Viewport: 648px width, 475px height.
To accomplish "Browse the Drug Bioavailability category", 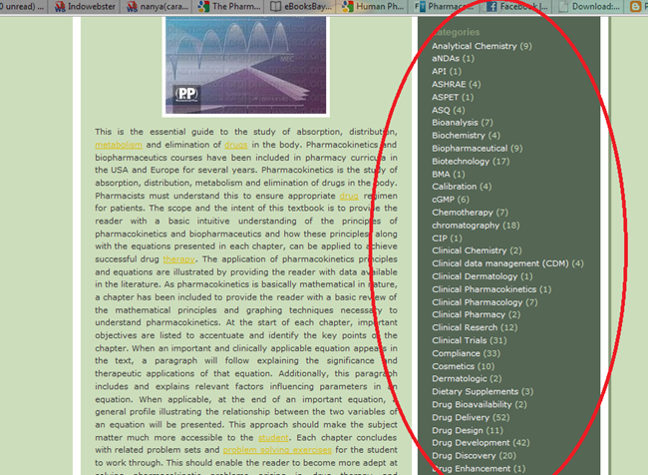I will pos(479,405).
